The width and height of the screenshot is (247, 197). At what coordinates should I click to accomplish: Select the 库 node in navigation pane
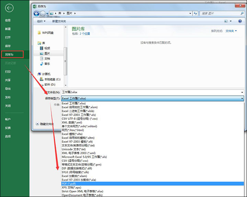tap(41, 43)
